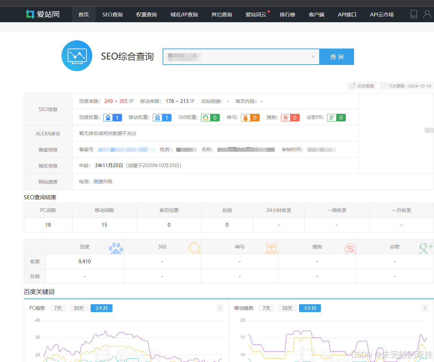Viewport: 434px width, 362px height.
Task: Click the Baidu paw icon in table header
Action: coord(116,248)
